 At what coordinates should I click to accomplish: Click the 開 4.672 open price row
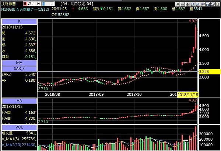pos(19,33)
